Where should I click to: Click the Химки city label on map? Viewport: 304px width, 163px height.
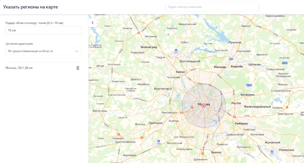point(181,72)
